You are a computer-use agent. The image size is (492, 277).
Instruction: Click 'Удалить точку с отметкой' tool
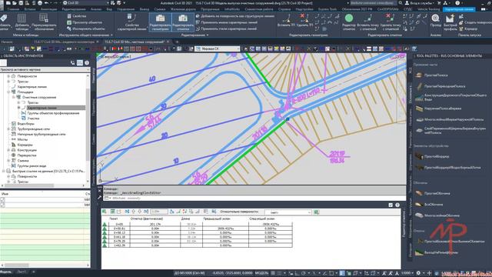tap(391, 22)
